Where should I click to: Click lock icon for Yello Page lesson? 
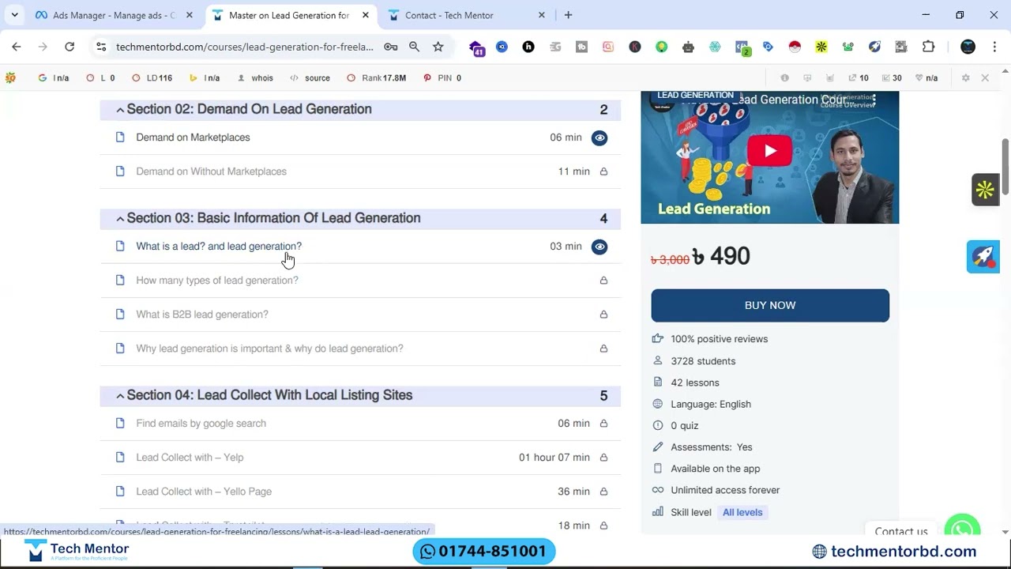click(603, 492)
